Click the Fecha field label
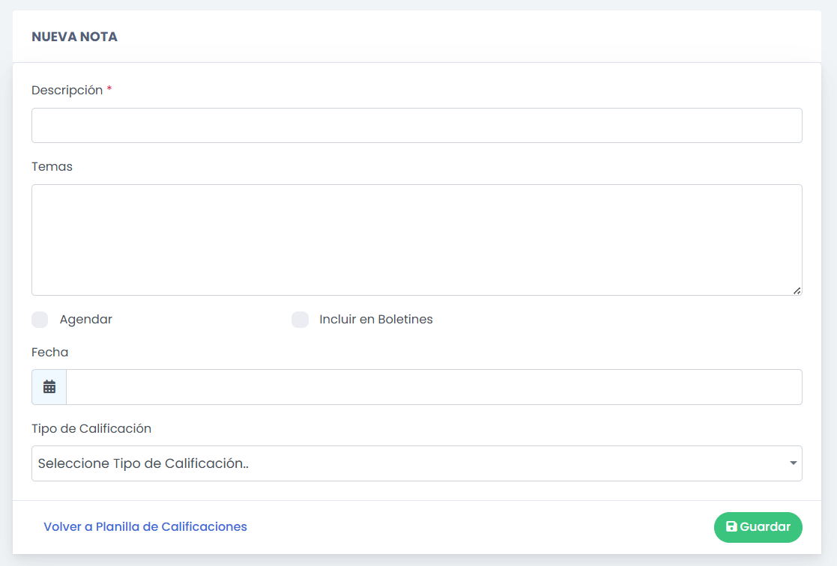Screen dimensions: 837x566 click(x=49, y=352)
